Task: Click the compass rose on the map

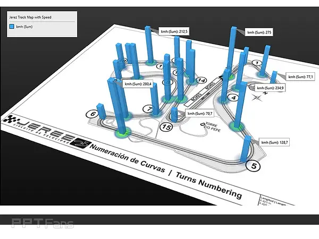Action: [259, 97]
